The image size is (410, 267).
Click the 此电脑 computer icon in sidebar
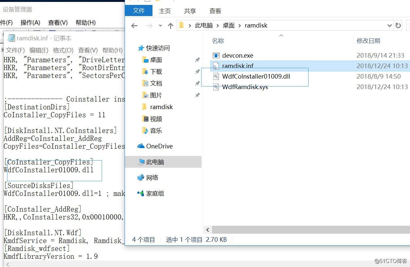click(141, 162)
